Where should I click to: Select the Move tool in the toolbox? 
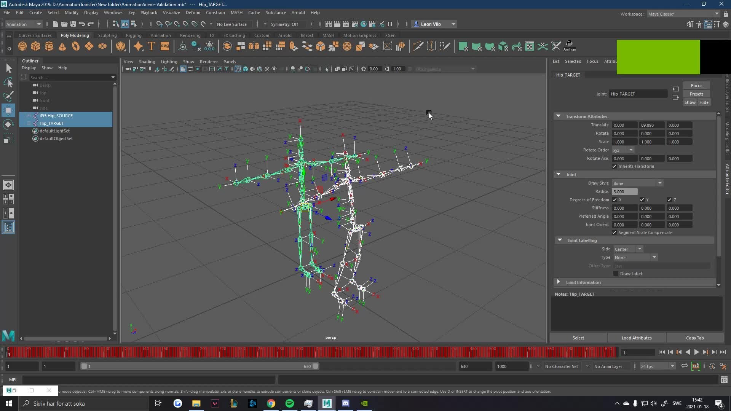coord(8,110)
